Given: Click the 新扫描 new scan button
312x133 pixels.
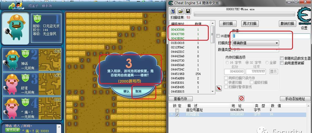Looking at the screenshot, I should 228,24.
